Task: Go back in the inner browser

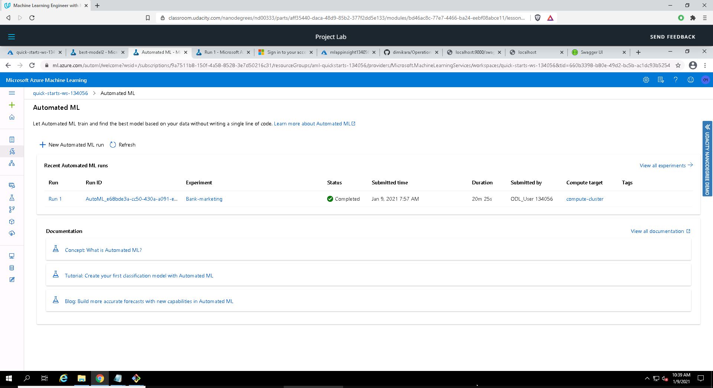Action: click(x=8, y=65)
